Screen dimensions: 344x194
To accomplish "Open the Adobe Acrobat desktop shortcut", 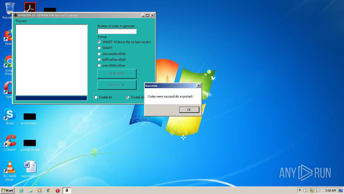I will (x=30, y=7).
